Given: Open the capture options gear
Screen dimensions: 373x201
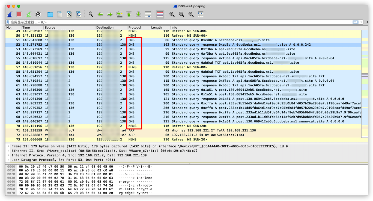Looking at the screenshot, I should pyautogui.click(x=38, y=14).
